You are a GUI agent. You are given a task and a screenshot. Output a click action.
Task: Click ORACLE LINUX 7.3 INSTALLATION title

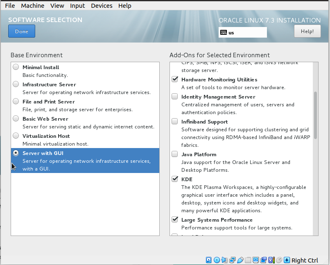269,20
